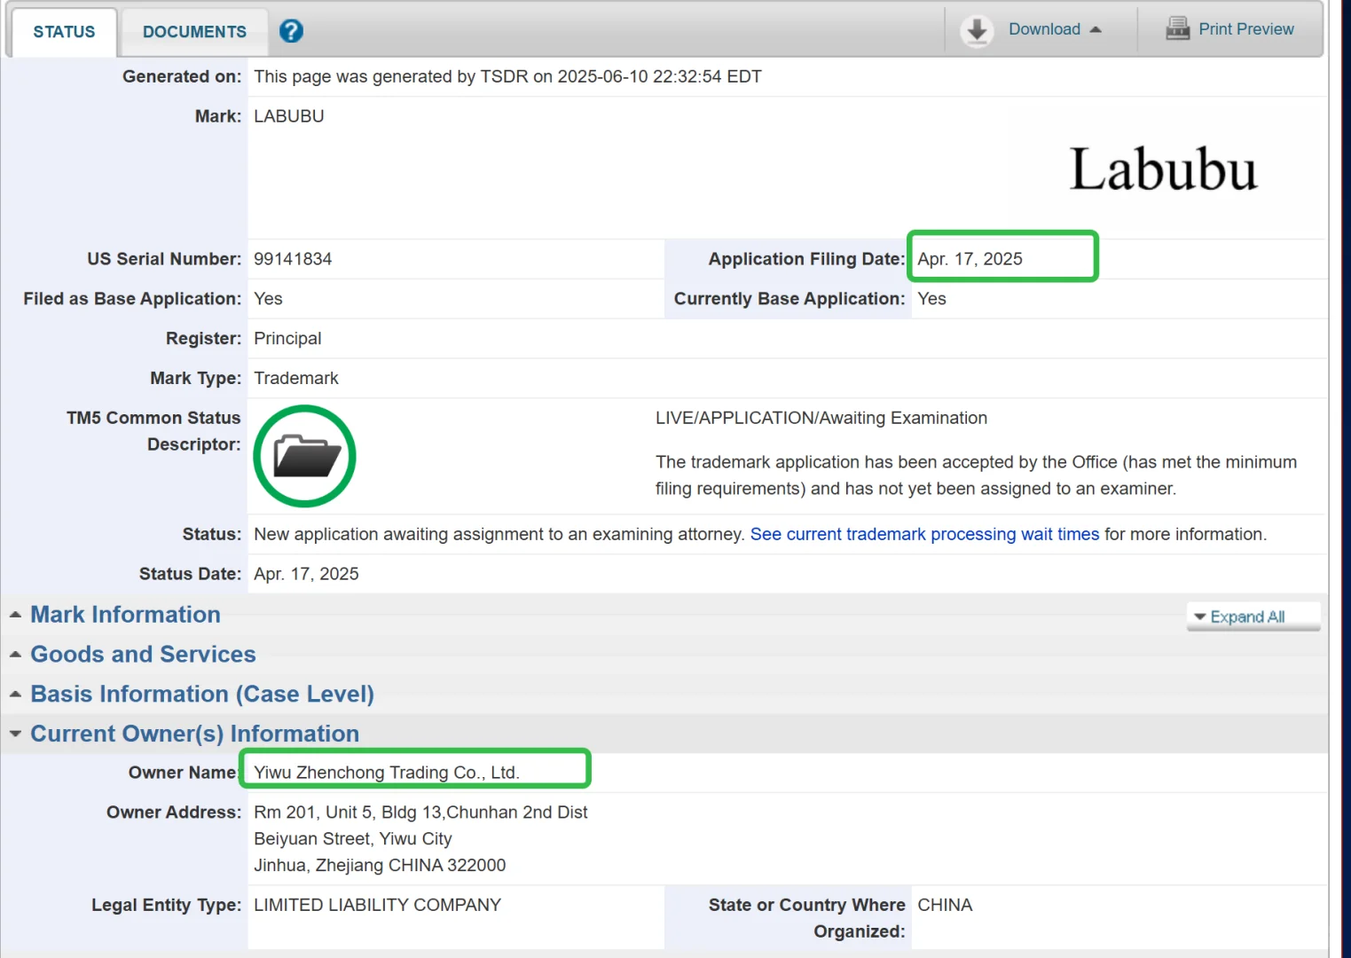Expand the Mark Information section

click(x=125, y=615)
